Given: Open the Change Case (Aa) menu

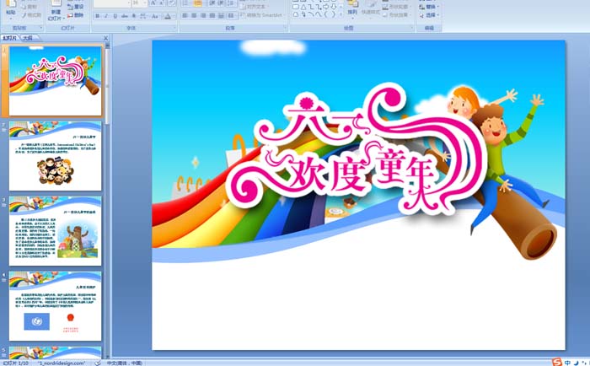Looking at the screenshot, I should (x=155, y=16).
